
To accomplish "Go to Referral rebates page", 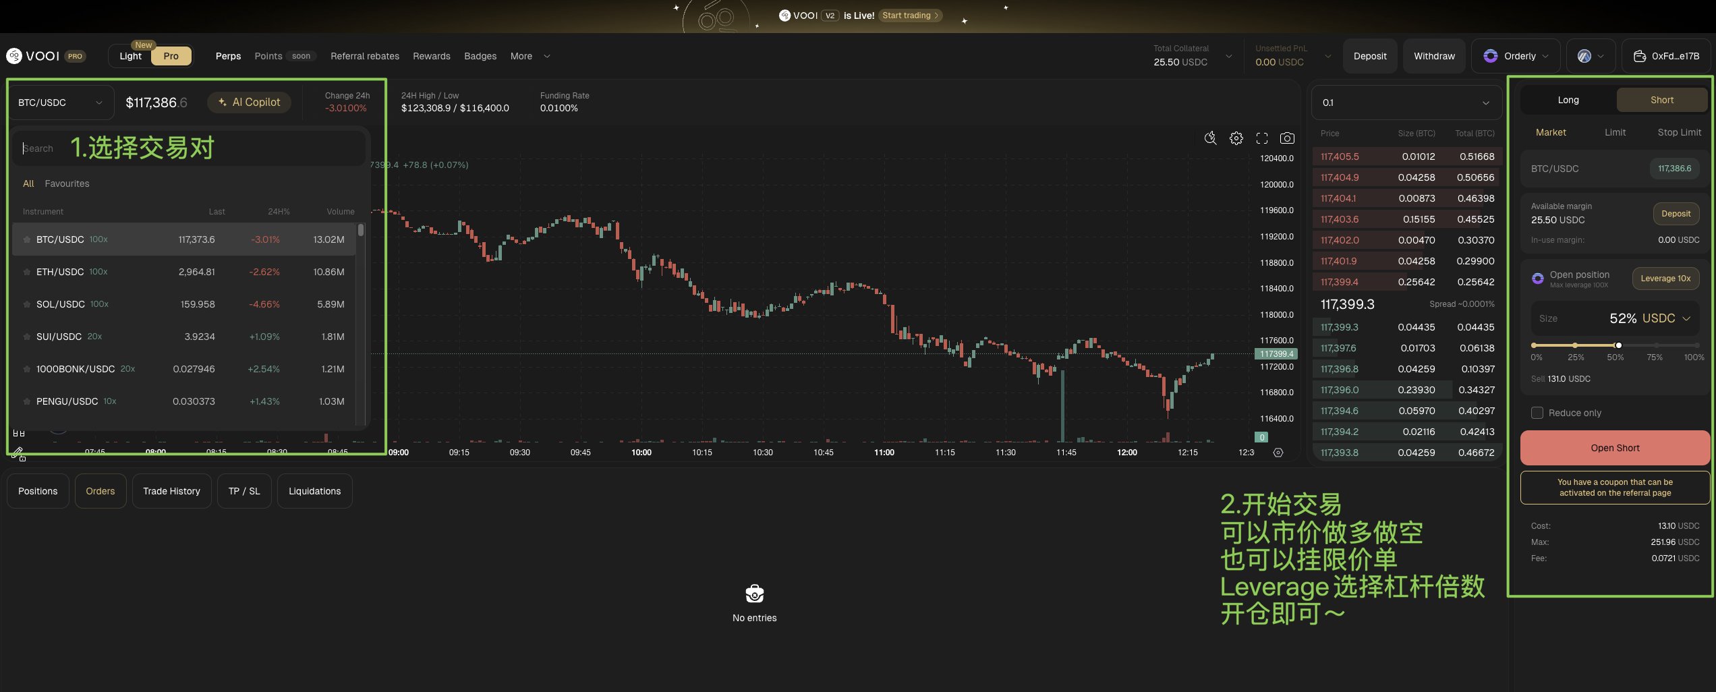I will (x=364, y=56).
